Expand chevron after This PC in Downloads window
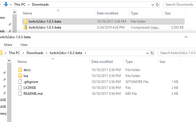196x122 pixels. [x=29, y=5]
